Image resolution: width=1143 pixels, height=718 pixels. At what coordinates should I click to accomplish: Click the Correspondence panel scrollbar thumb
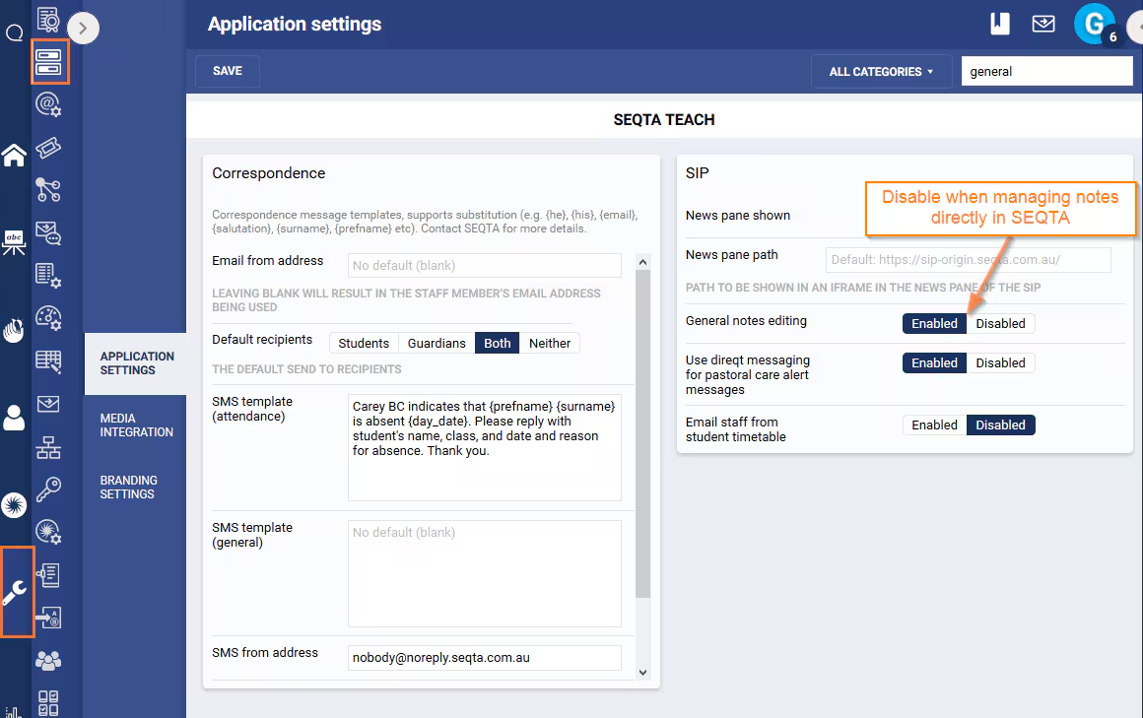[x=642, y=433]
